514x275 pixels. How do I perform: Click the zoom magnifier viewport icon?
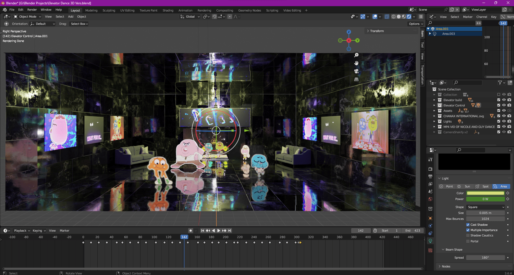356,55
